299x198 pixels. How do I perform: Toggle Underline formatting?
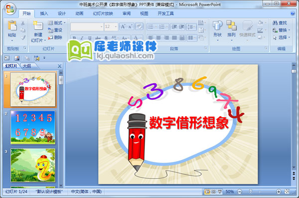pos(90,38)
